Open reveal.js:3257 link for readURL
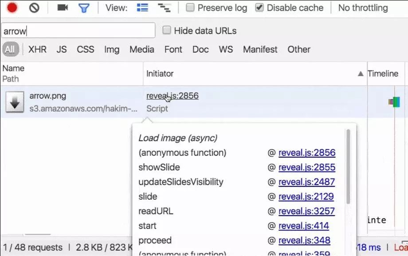The width and height of the screenshot is (408, 256). pyautogui.click(x=306, y=211)
